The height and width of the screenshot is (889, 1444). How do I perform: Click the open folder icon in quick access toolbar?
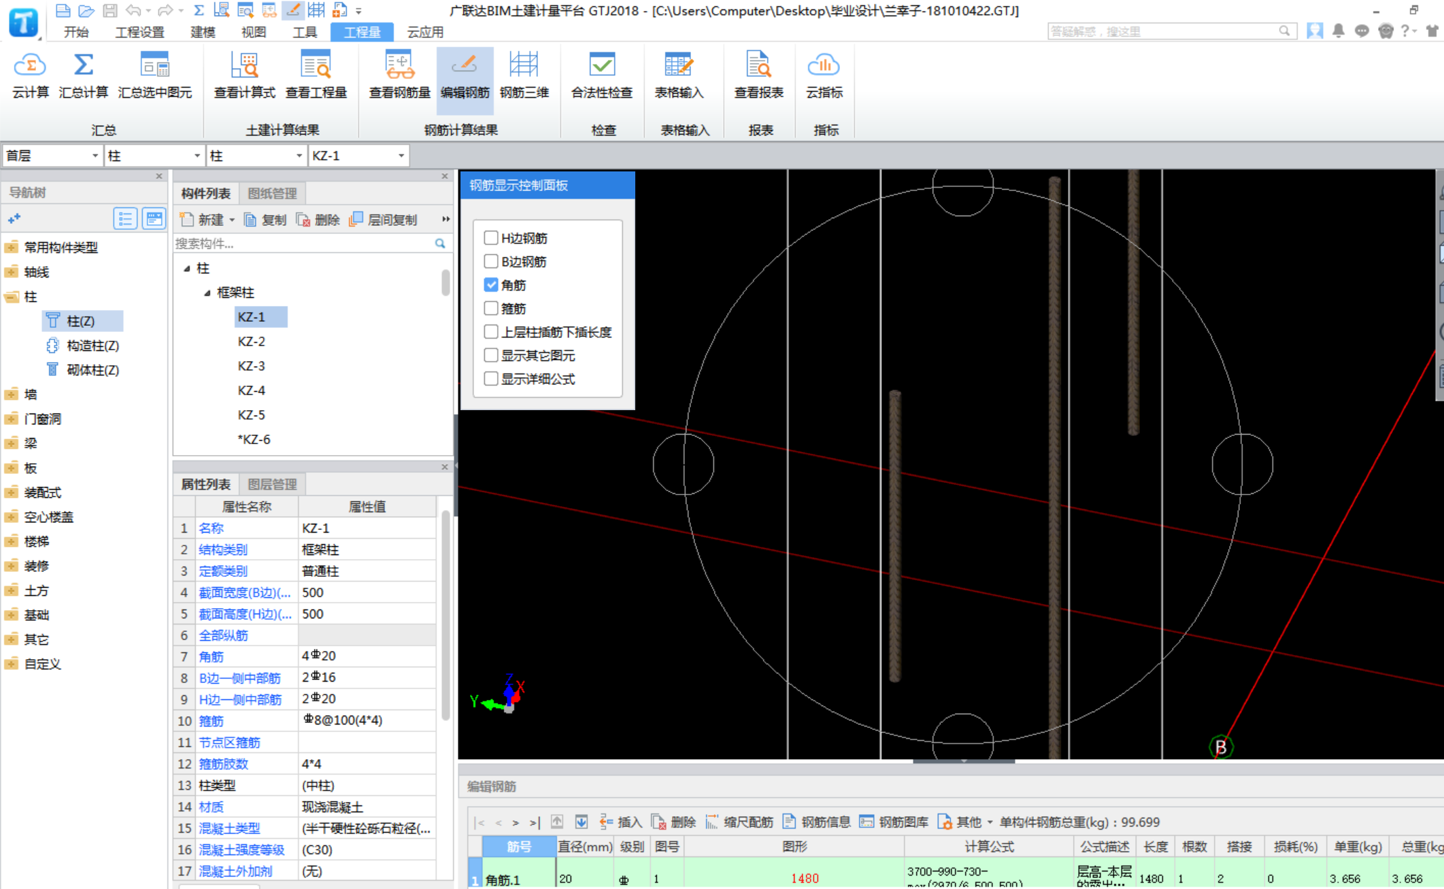pyautogui.click(x=86, y=10)
